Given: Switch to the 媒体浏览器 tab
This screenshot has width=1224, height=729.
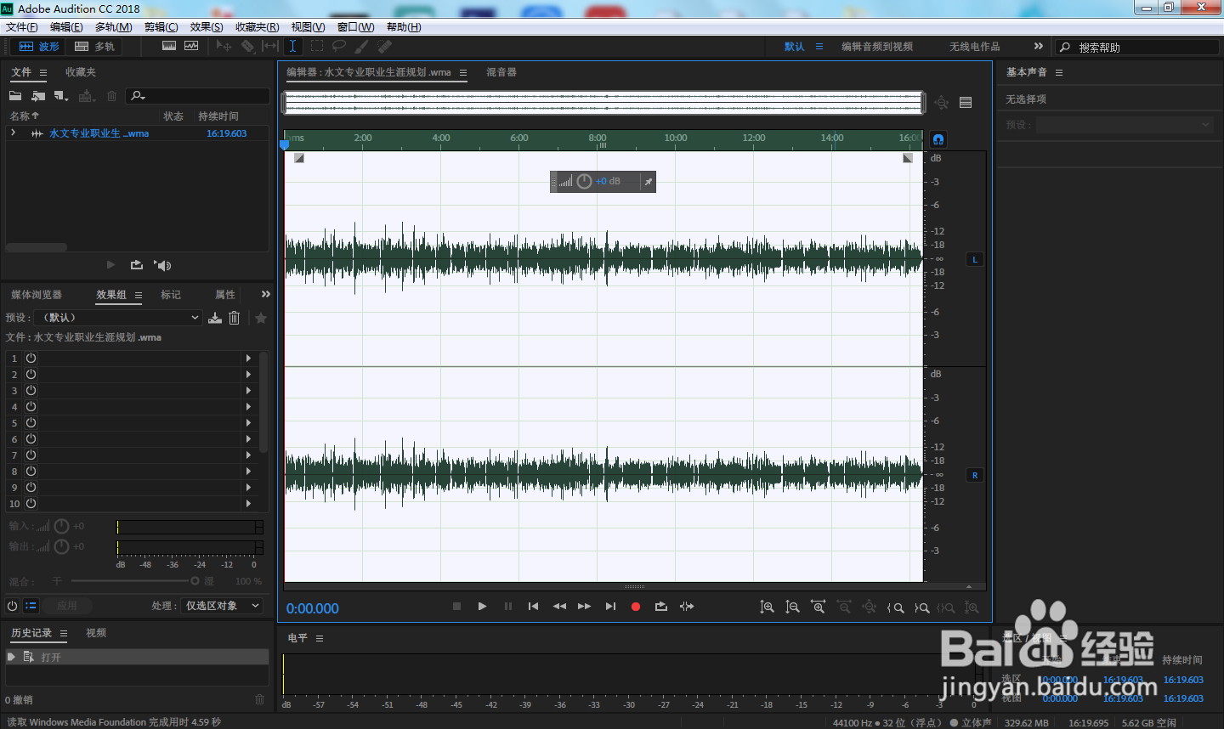Looking at the screenshot, I should [x=37, y=295].
